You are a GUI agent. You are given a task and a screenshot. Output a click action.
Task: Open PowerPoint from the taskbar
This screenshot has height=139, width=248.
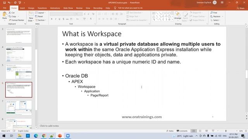click(60, 136)
